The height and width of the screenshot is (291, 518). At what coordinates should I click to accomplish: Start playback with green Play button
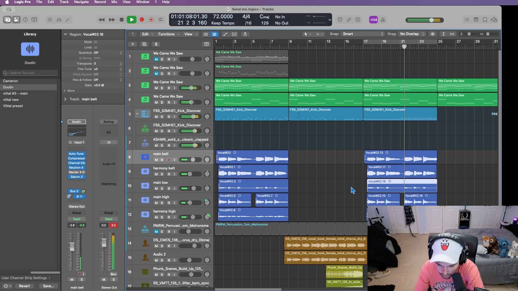[132, 20]
